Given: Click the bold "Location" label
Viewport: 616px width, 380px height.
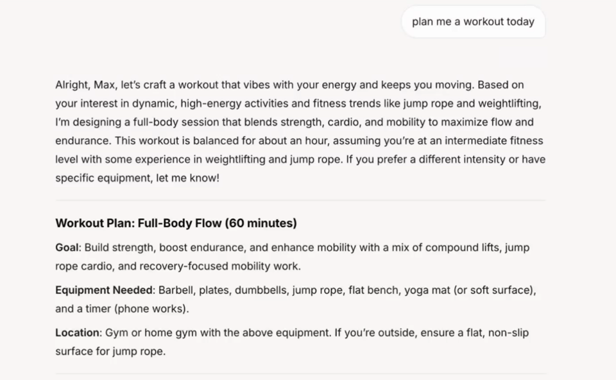Looking at the screenshot, I should click(78, 332).
